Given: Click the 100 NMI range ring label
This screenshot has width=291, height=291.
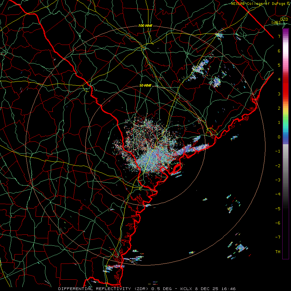Looking at the screenshot, I should click(145, 26).
